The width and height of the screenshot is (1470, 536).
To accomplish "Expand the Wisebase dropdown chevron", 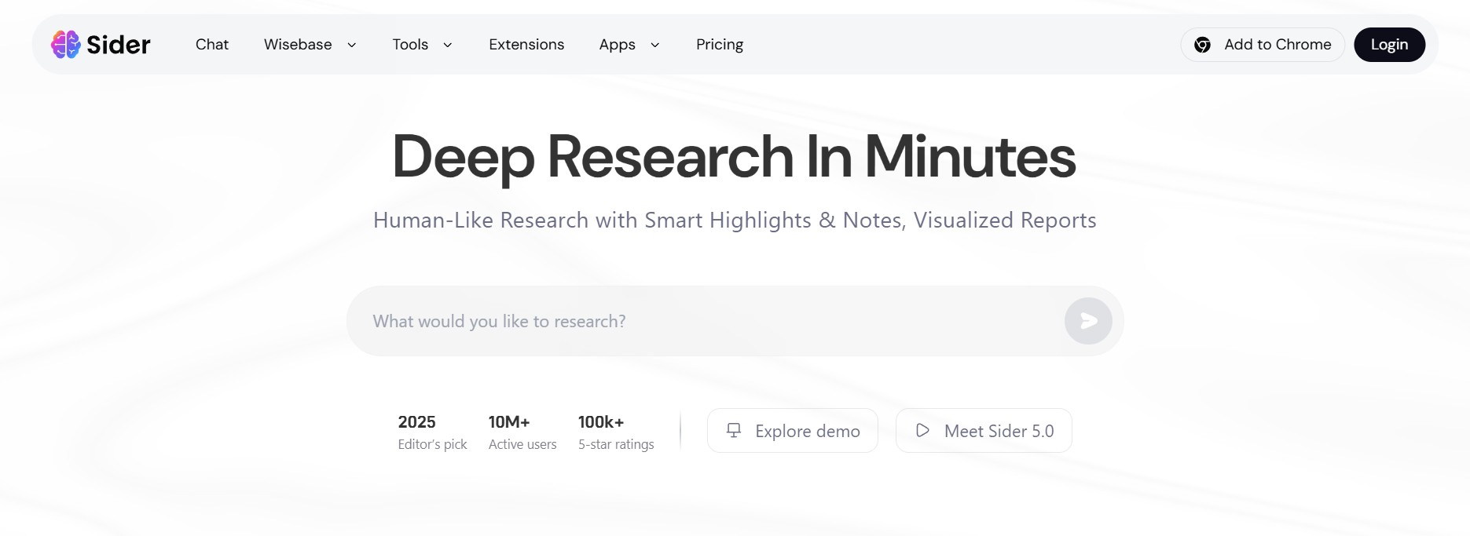I will click(352, 46).
